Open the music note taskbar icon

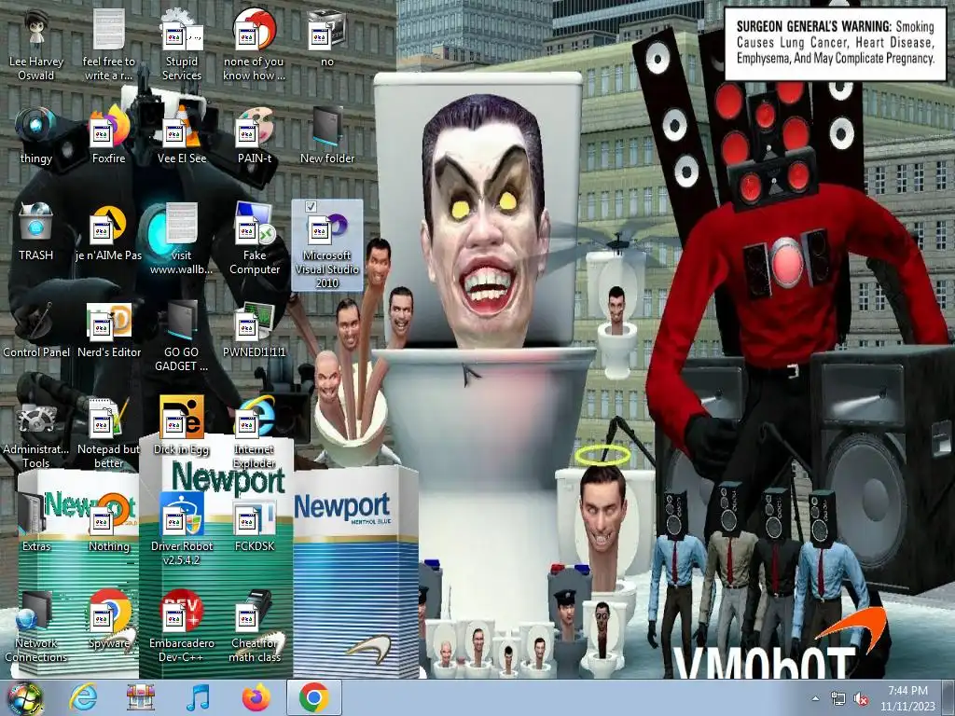point(198,697)
